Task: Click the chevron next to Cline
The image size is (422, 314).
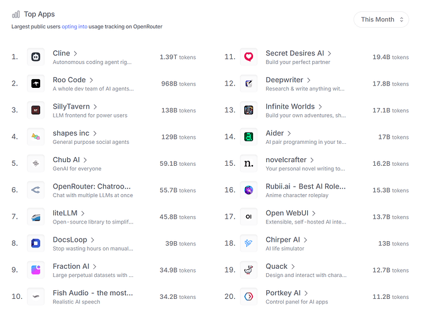Action: point(75,53)
